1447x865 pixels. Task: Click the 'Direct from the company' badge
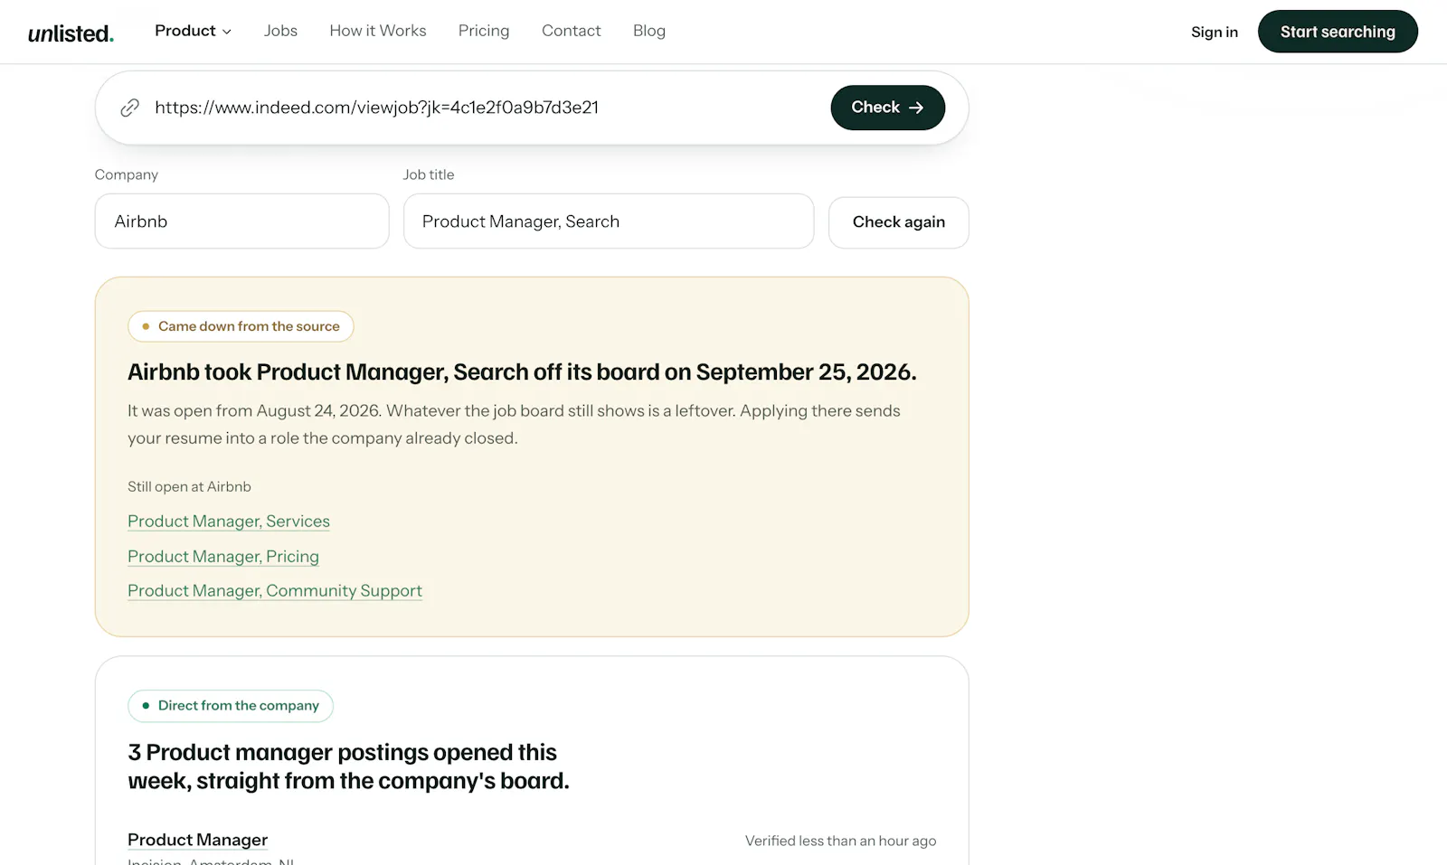tap(231, 706)
